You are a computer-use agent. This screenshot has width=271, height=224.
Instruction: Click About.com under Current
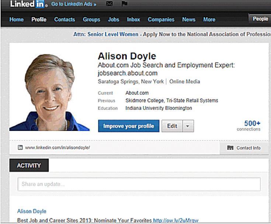(137, 93)
